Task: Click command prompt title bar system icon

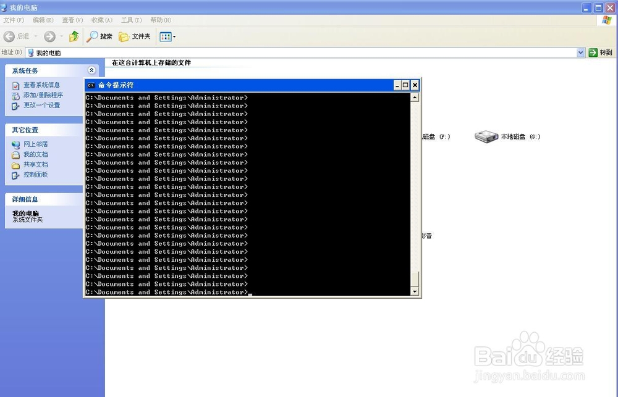Action: 91,85
